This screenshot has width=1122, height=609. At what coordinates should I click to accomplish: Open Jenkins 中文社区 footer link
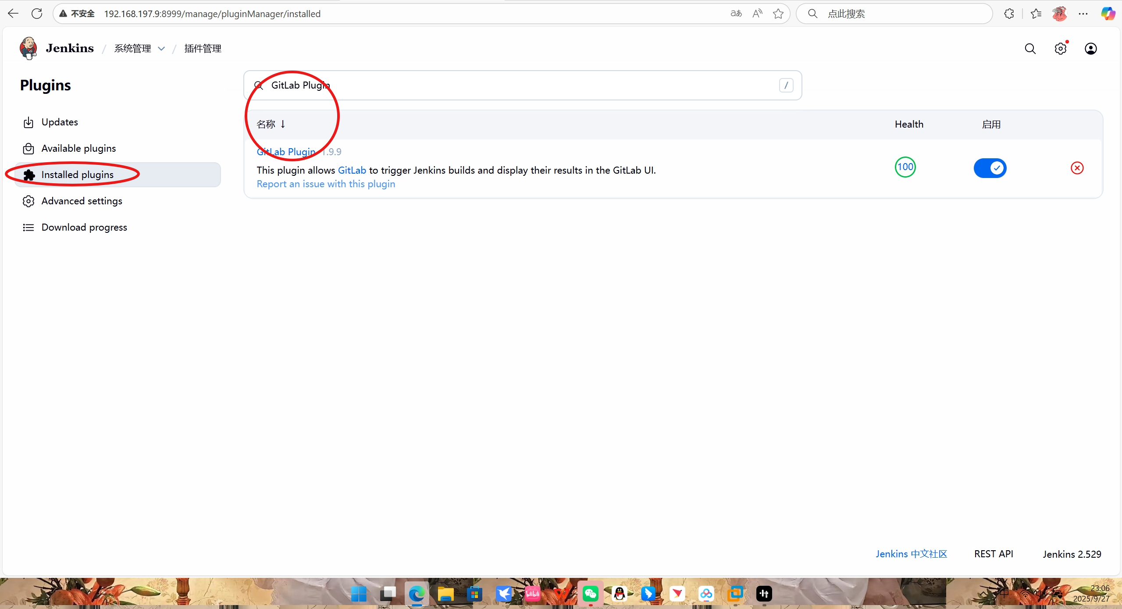(911, 554)
